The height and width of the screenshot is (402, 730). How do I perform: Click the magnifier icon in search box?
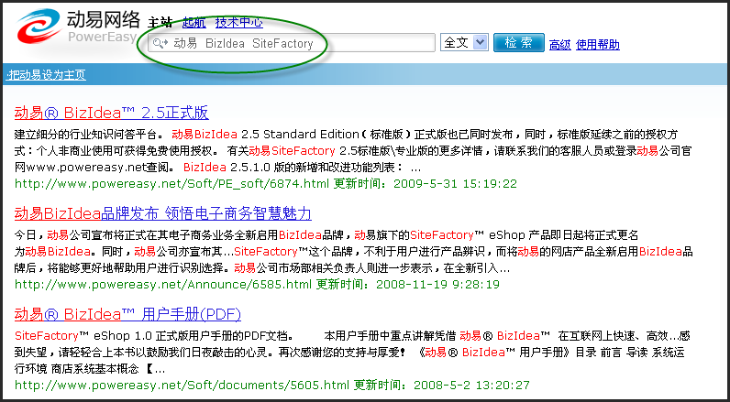coord(159,43)
